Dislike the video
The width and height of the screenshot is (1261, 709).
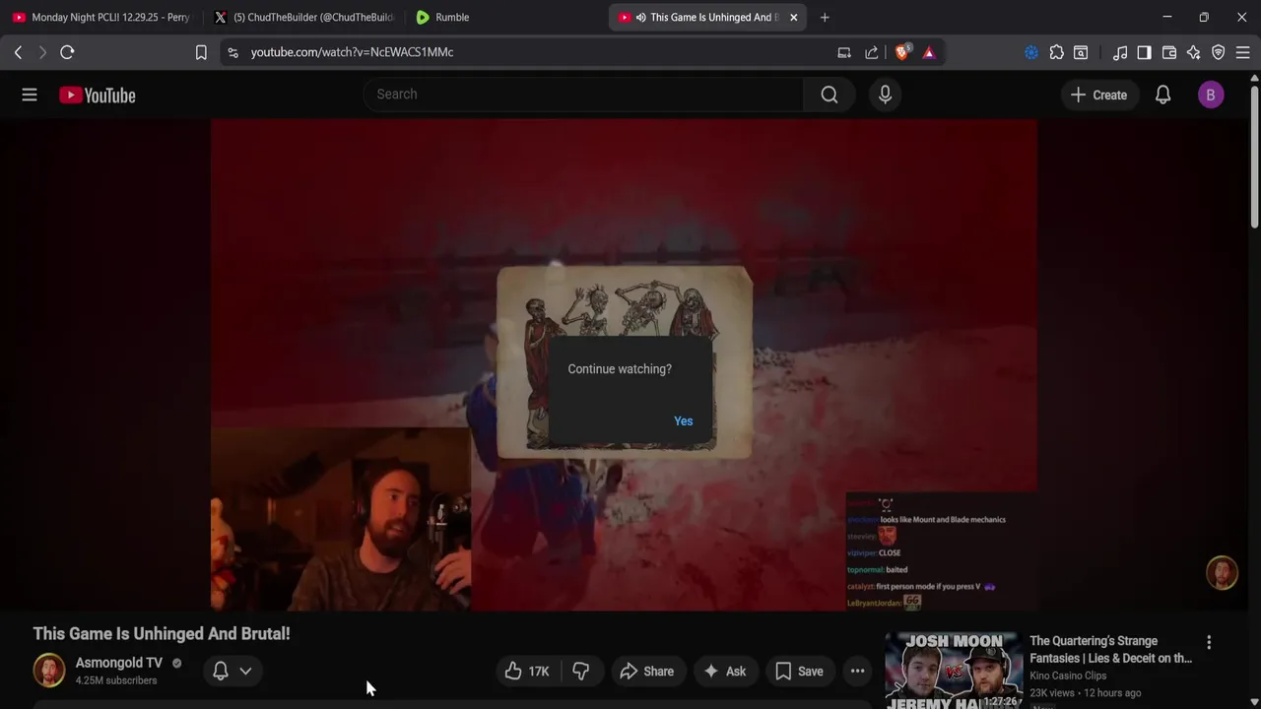(x=581, y=672)
